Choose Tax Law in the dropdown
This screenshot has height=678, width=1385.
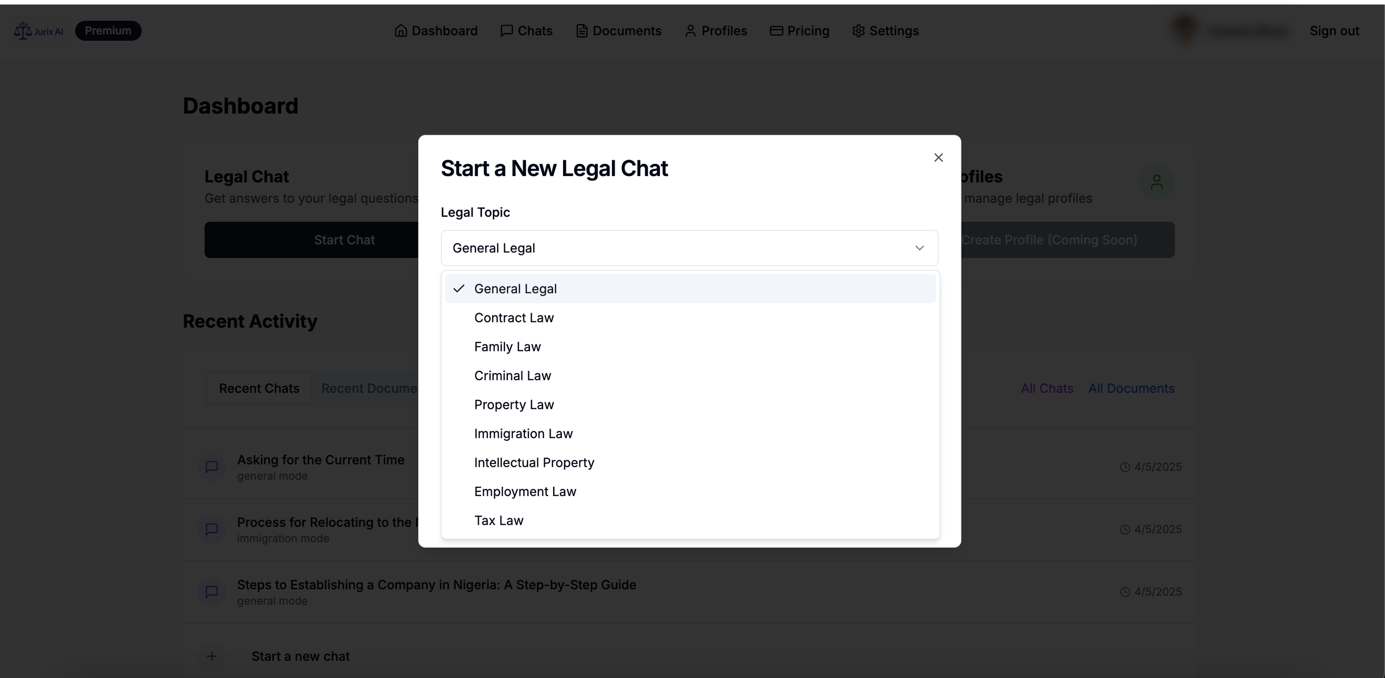(498, 520)
